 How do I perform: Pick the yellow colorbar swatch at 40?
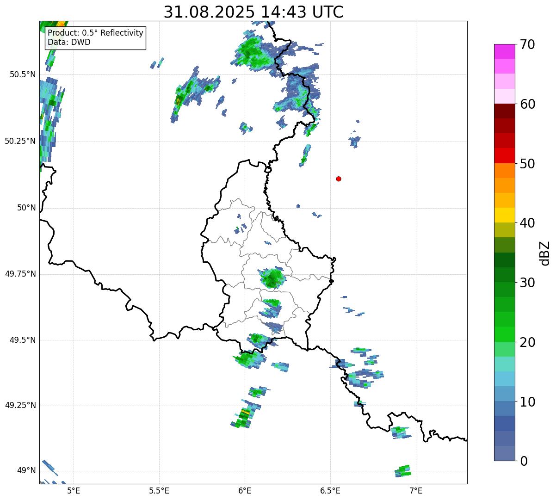click(x=504, y=216)
